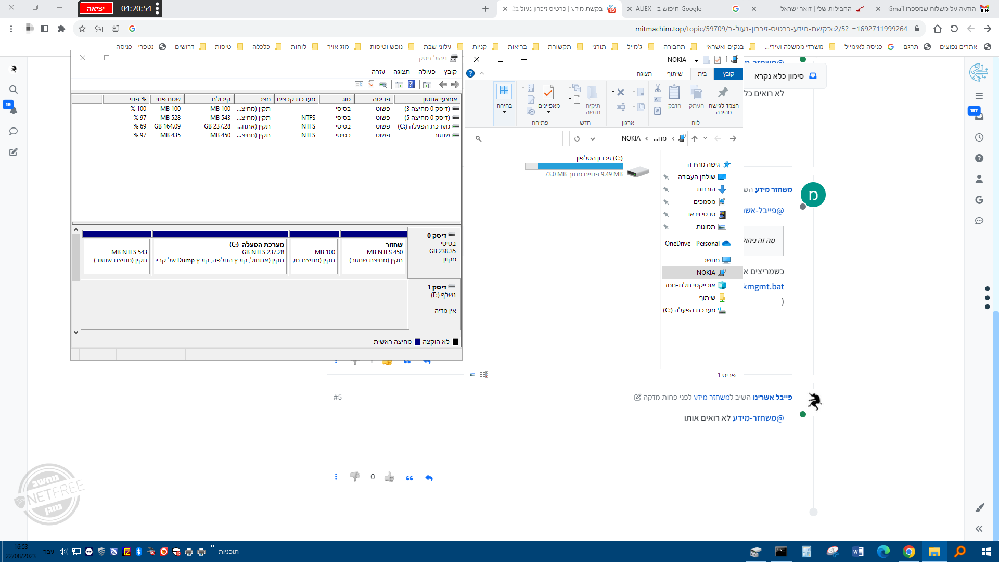999x562 pixels.
Task: Click the פייבל אשרנו username link on post #5
Action: click(773, 397)
